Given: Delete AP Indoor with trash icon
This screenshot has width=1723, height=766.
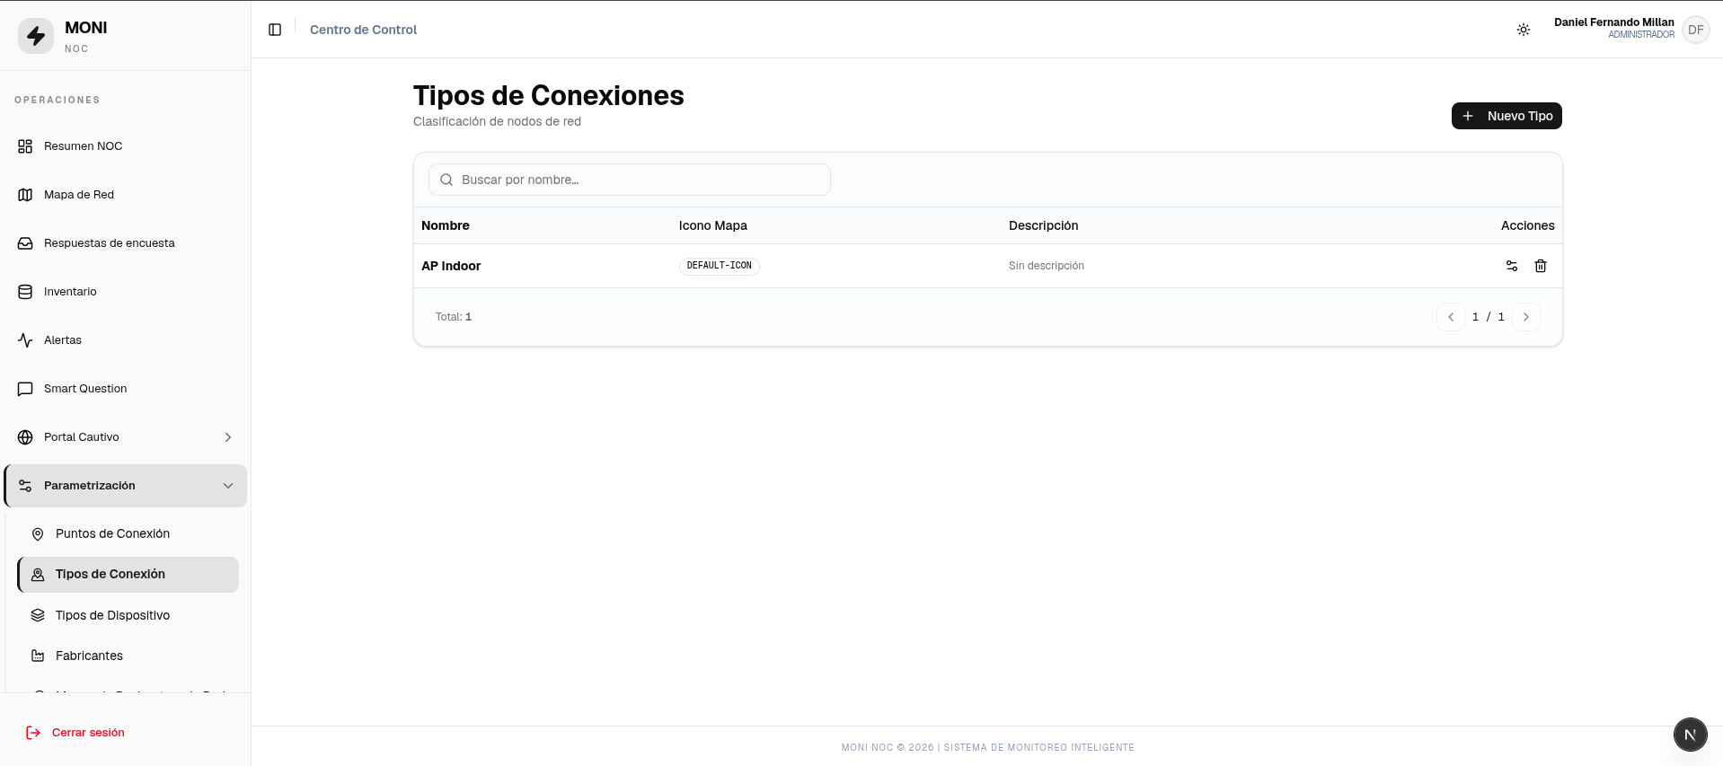Looking at the screenshot, I should tap(1541, 266).
